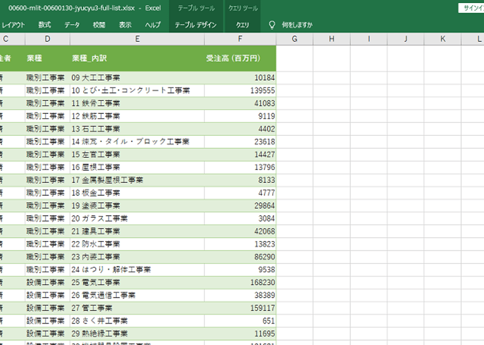Select the cell 17 金属製屋根工事業
The height and width of the screenshot is (345, 484).
click(x=137, y=180)
